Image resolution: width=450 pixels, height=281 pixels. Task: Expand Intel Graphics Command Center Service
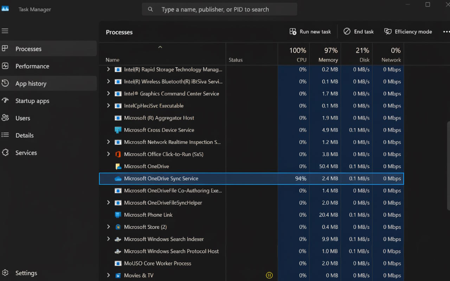click(108, 94)
